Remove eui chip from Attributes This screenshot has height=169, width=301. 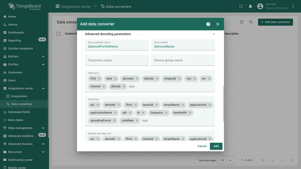coord(97,105)
